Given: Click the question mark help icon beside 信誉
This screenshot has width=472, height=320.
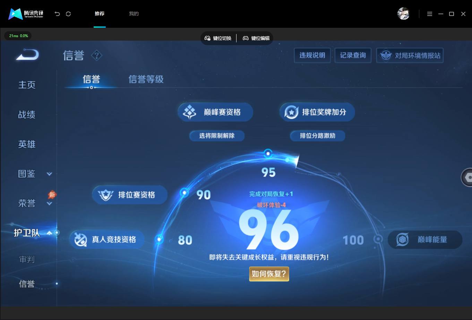Looking at the screenshot, I should click(97, 55).
